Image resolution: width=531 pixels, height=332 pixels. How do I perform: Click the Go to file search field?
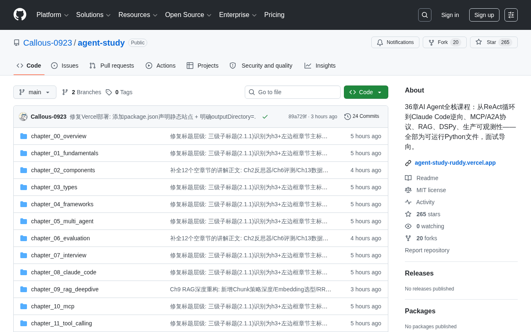tap(292, 92)
